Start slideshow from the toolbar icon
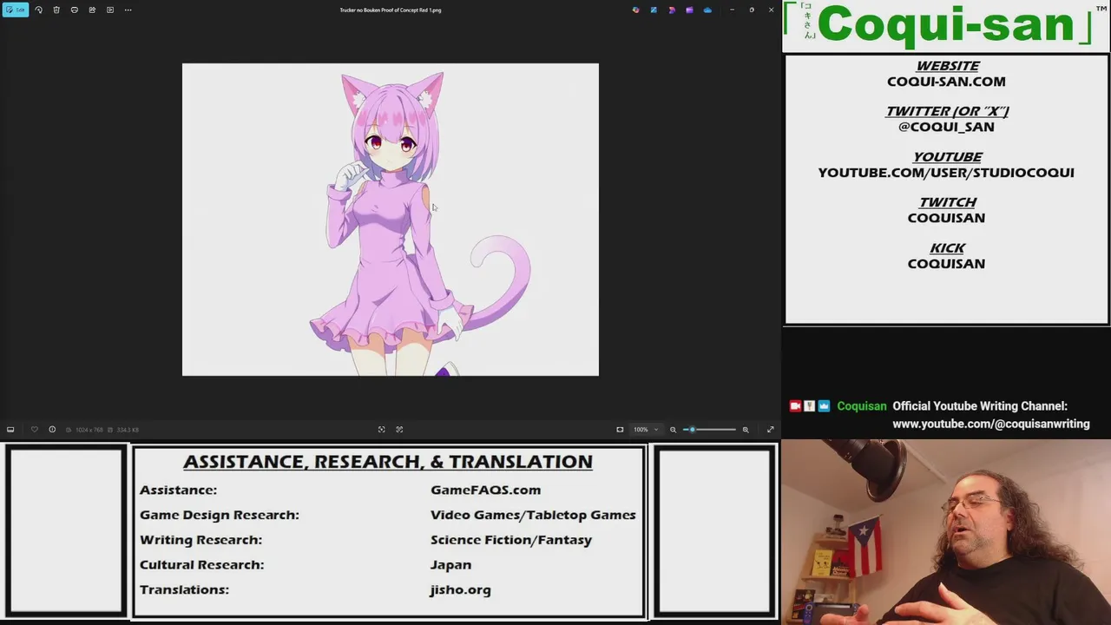Viewport: 1111px width, 625px height. (110, 10)
